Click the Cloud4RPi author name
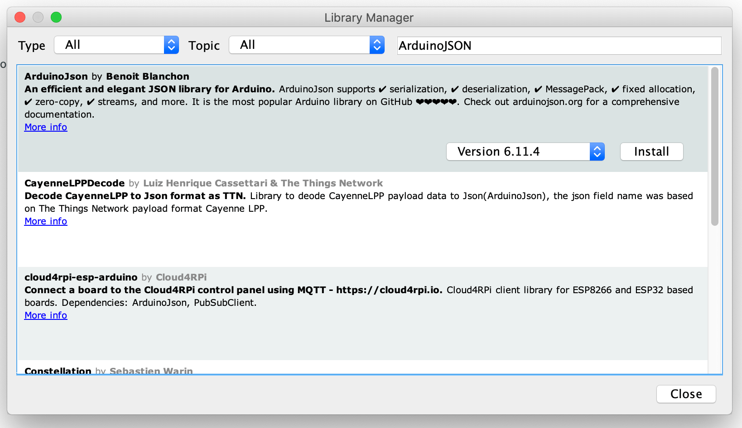 (x=181, y=277)
